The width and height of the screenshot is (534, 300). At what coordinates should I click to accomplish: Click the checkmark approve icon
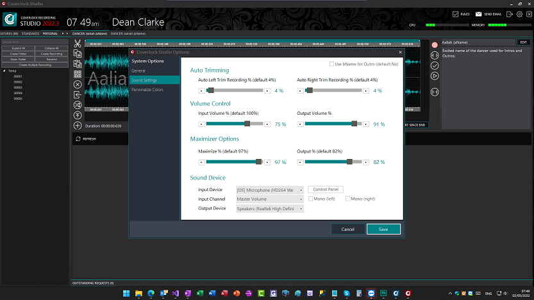tap(435, 65)
